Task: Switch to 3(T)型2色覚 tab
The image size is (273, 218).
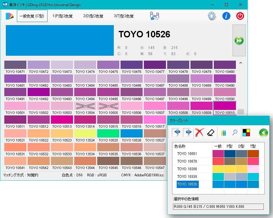Action: pyautogui.click(x=124, y=16)
